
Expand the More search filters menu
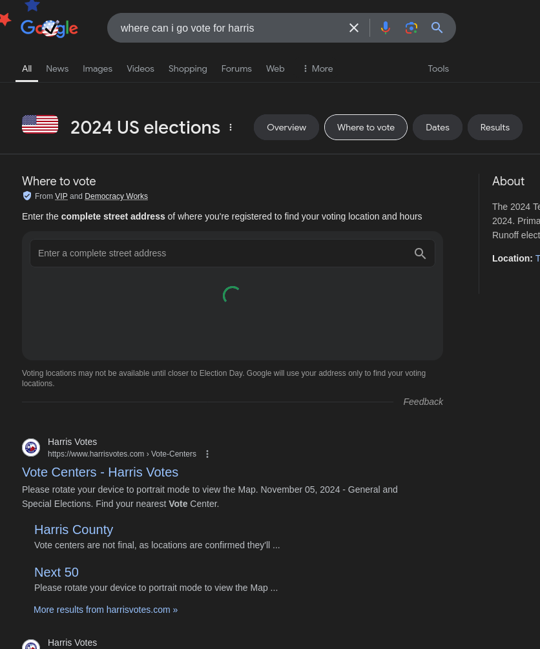click(x=318, y=68)
